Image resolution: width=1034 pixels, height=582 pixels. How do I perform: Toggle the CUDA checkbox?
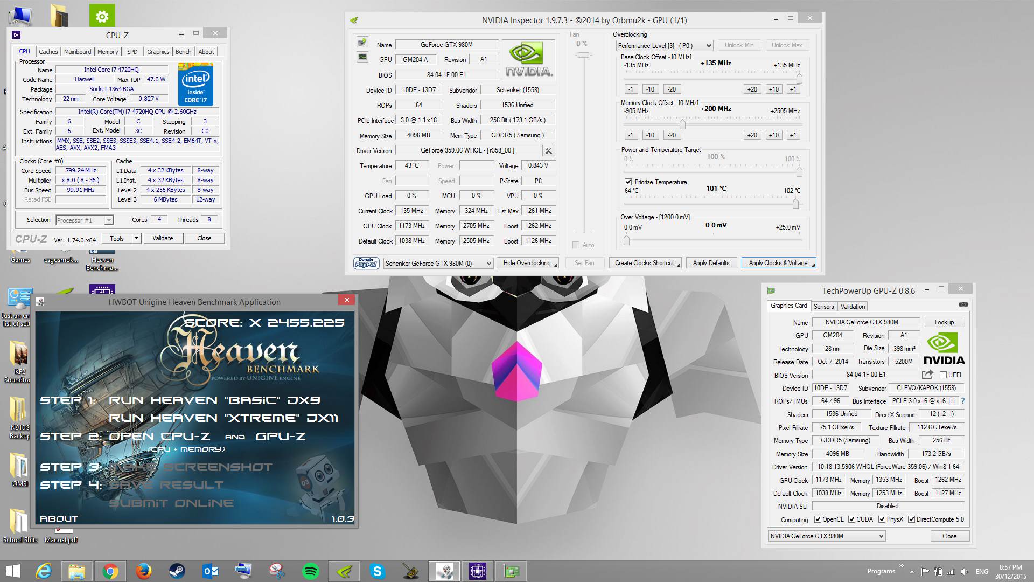point(851,519)
